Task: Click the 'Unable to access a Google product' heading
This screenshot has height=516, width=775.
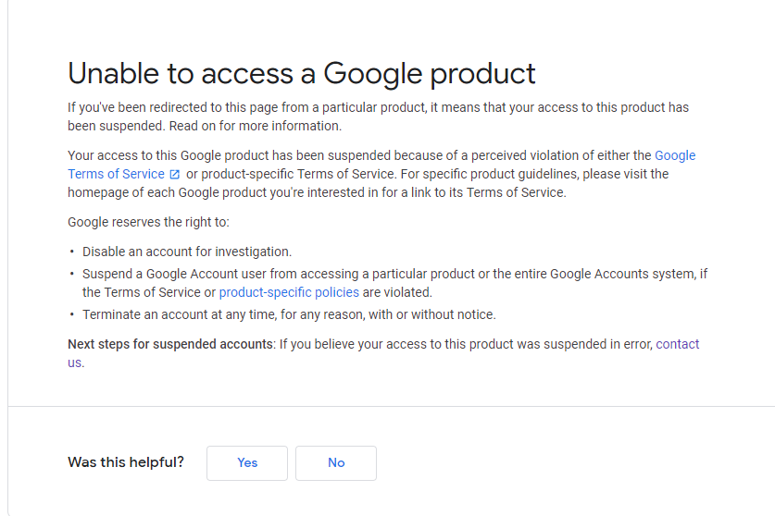Action: 302,73
